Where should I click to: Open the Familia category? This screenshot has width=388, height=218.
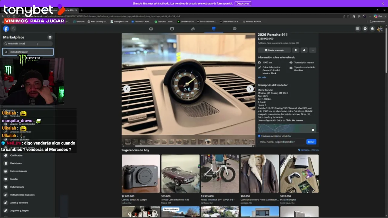point(28,179)
